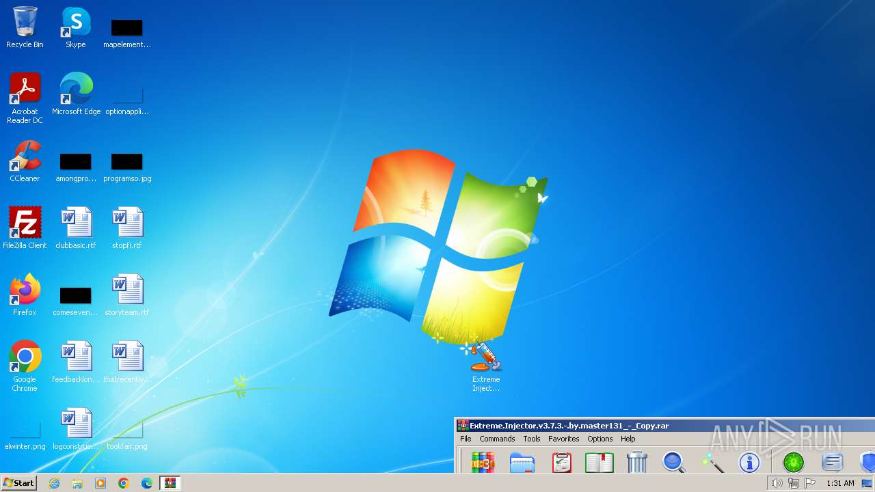Launch Skype from the desktop
This screenshot has width=875, height=492.
pos(75,27)
